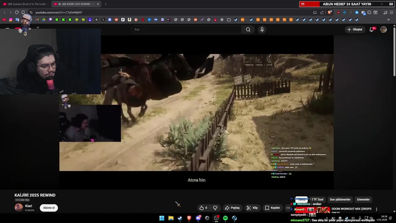Click the Paylaş share button
This screenshot has width=396, height=223.
point(232,208)
